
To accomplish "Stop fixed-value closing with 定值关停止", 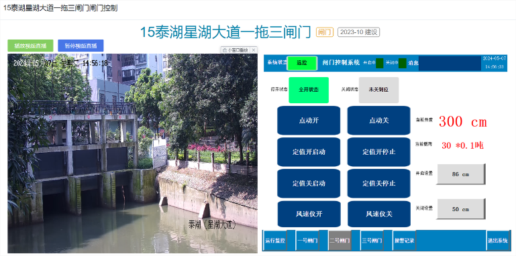I will pyautogui.click(x=378, y=183).
